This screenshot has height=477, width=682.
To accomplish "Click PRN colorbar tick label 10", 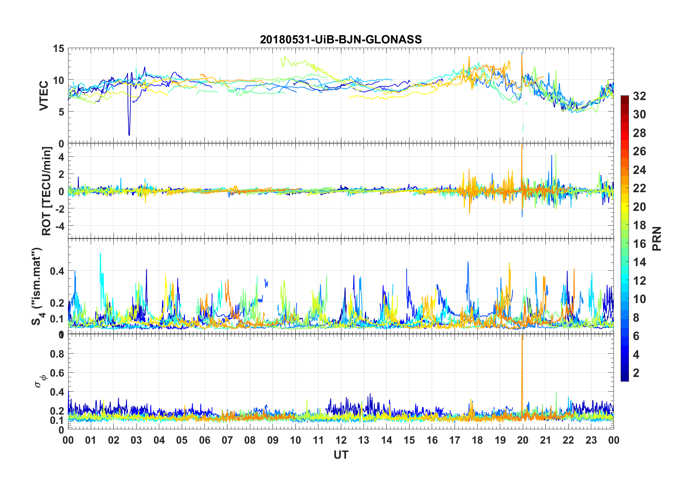I will click(x=639, y=299).
